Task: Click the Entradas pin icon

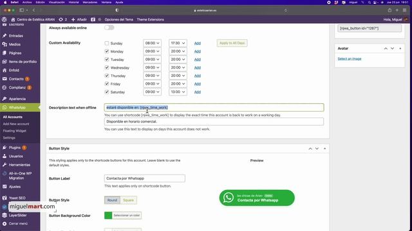Action: pos(5,36)
